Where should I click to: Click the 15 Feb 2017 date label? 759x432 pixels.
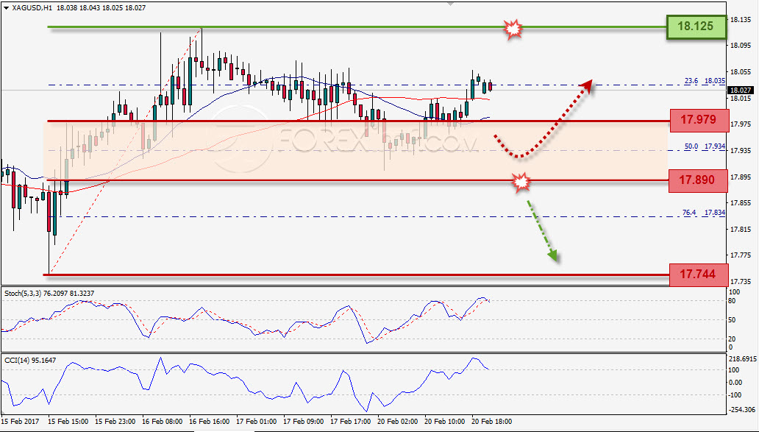click(x=21, y=422)
